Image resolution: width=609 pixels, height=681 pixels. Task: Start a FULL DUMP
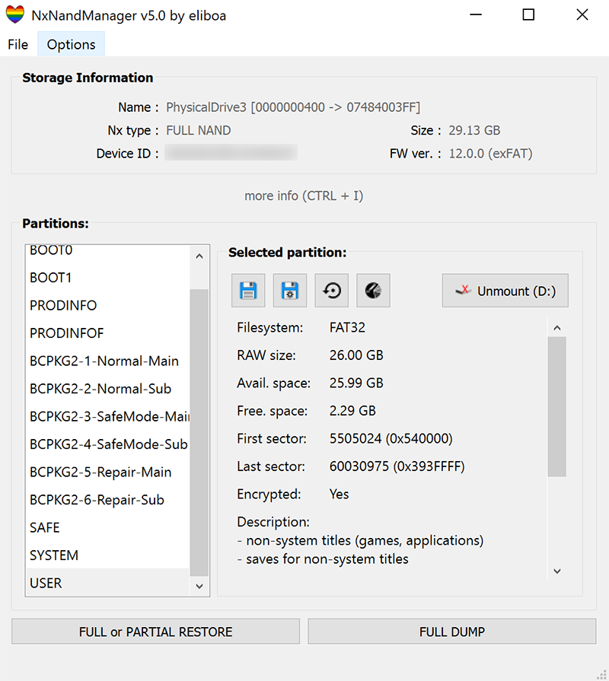451,632
